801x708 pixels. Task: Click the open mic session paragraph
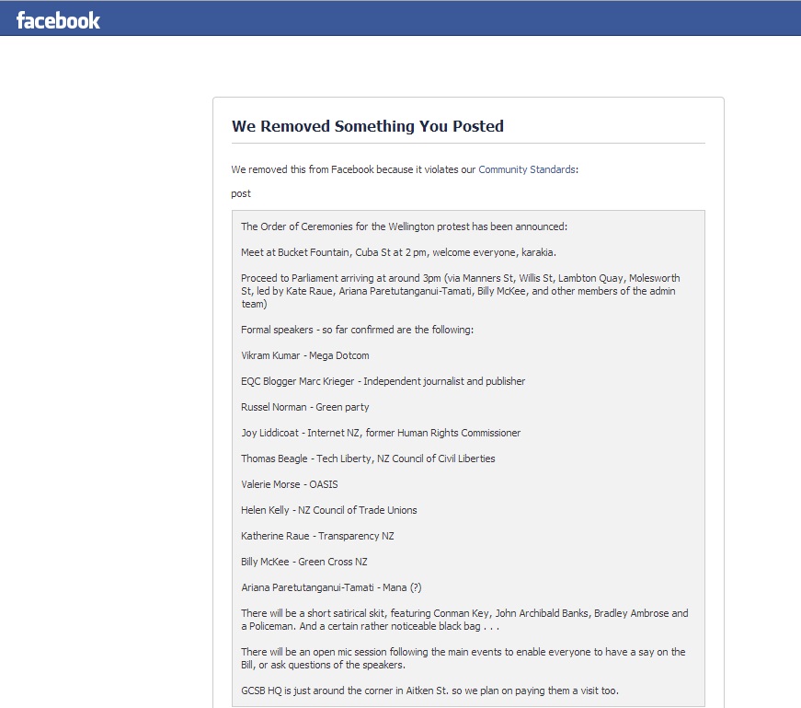tap(463, 658)
